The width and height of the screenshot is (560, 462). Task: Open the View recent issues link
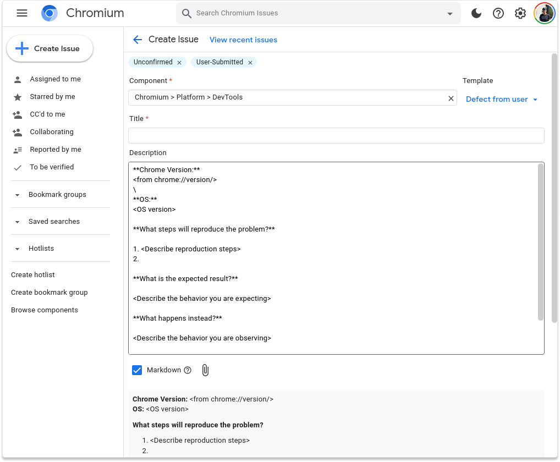coord(243,40)
